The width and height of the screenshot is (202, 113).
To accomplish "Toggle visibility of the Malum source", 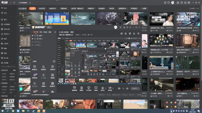I will pyautogui.click(x=33, y=42).
